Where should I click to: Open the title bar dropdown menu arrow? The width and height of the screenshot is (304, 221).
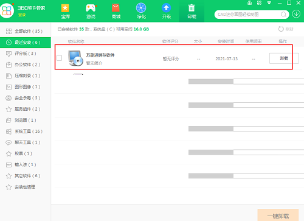point(269,3)
